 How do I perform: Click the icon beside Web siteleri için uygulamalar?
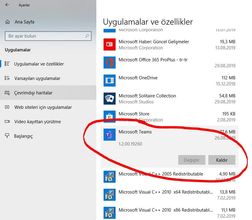(7, 107)
